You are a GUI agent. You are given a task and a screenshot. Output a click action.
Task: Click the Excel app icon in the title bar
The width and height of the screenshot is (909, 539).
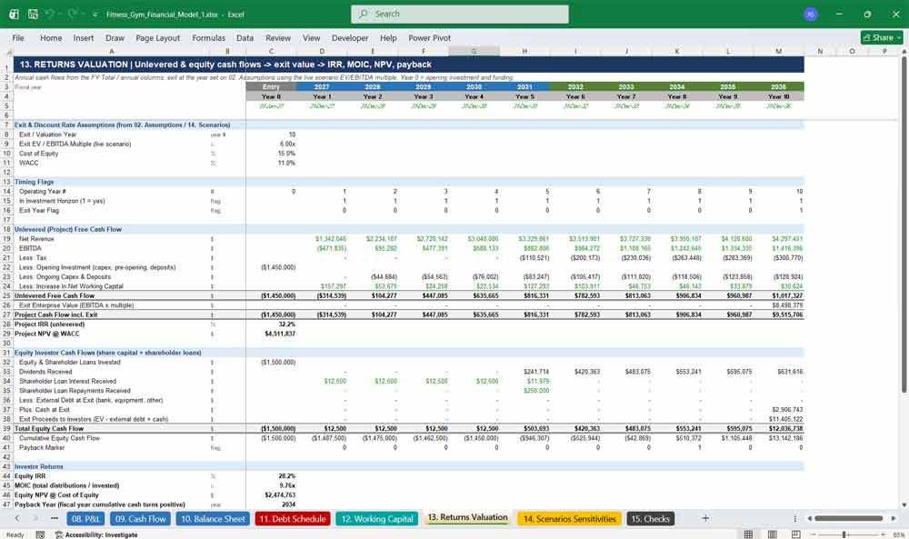(14, 14)
